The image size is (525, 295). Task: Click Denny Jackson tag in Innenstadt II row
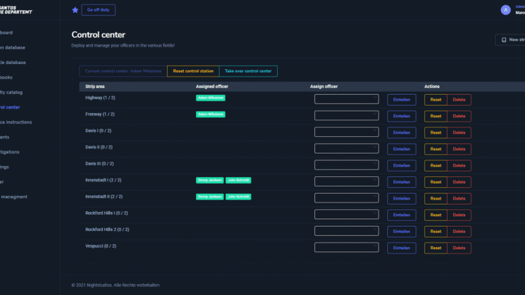pos(209,197)
